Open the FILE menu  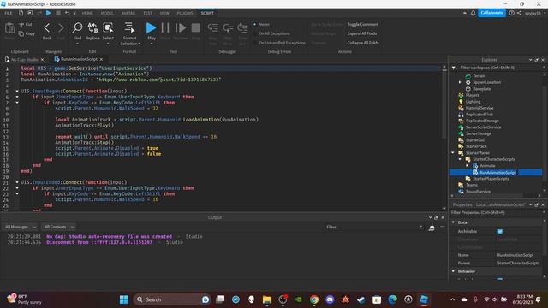pos(9,13)
